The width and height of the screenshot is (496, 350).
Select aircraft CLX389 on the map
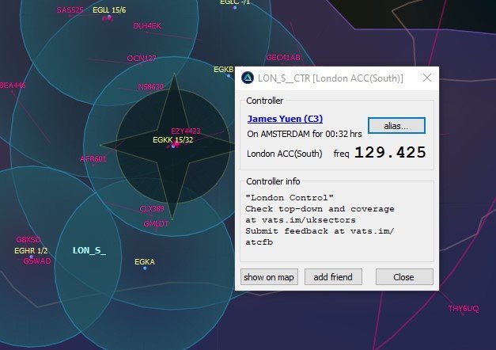(152, 209)
